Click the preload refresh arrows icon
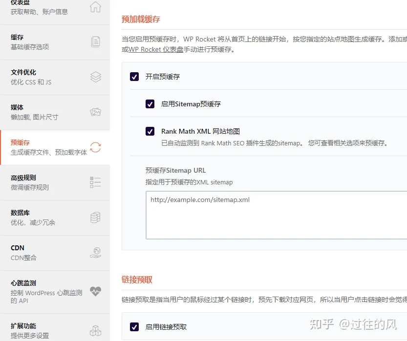 click(x=96, y=147)
